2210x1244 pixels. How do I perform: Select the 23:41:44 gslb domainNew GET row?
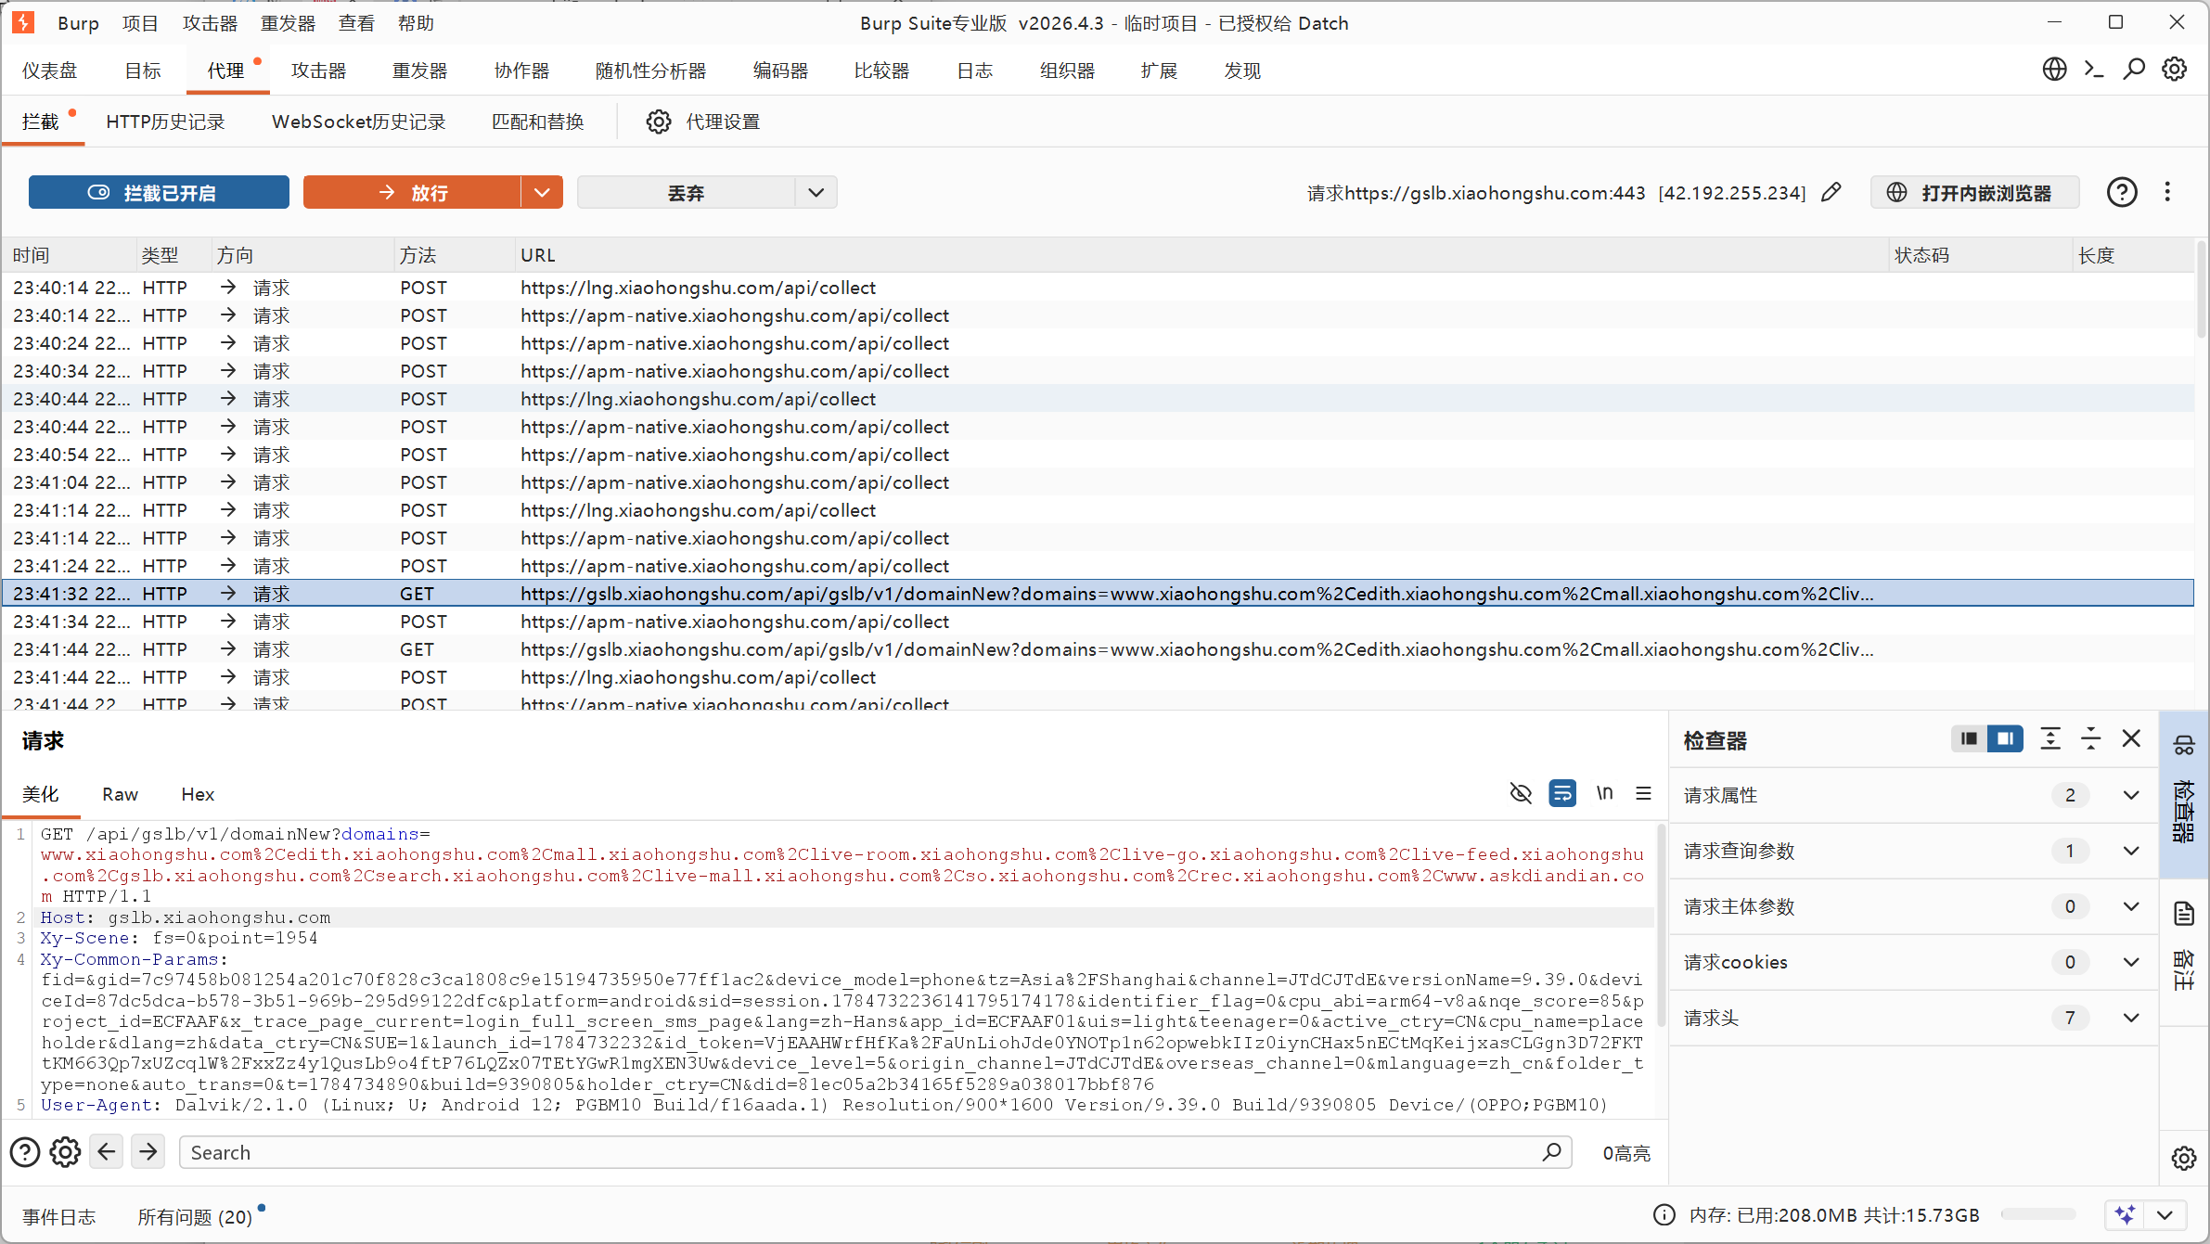pyautogui.click(x=1099, y=649)
